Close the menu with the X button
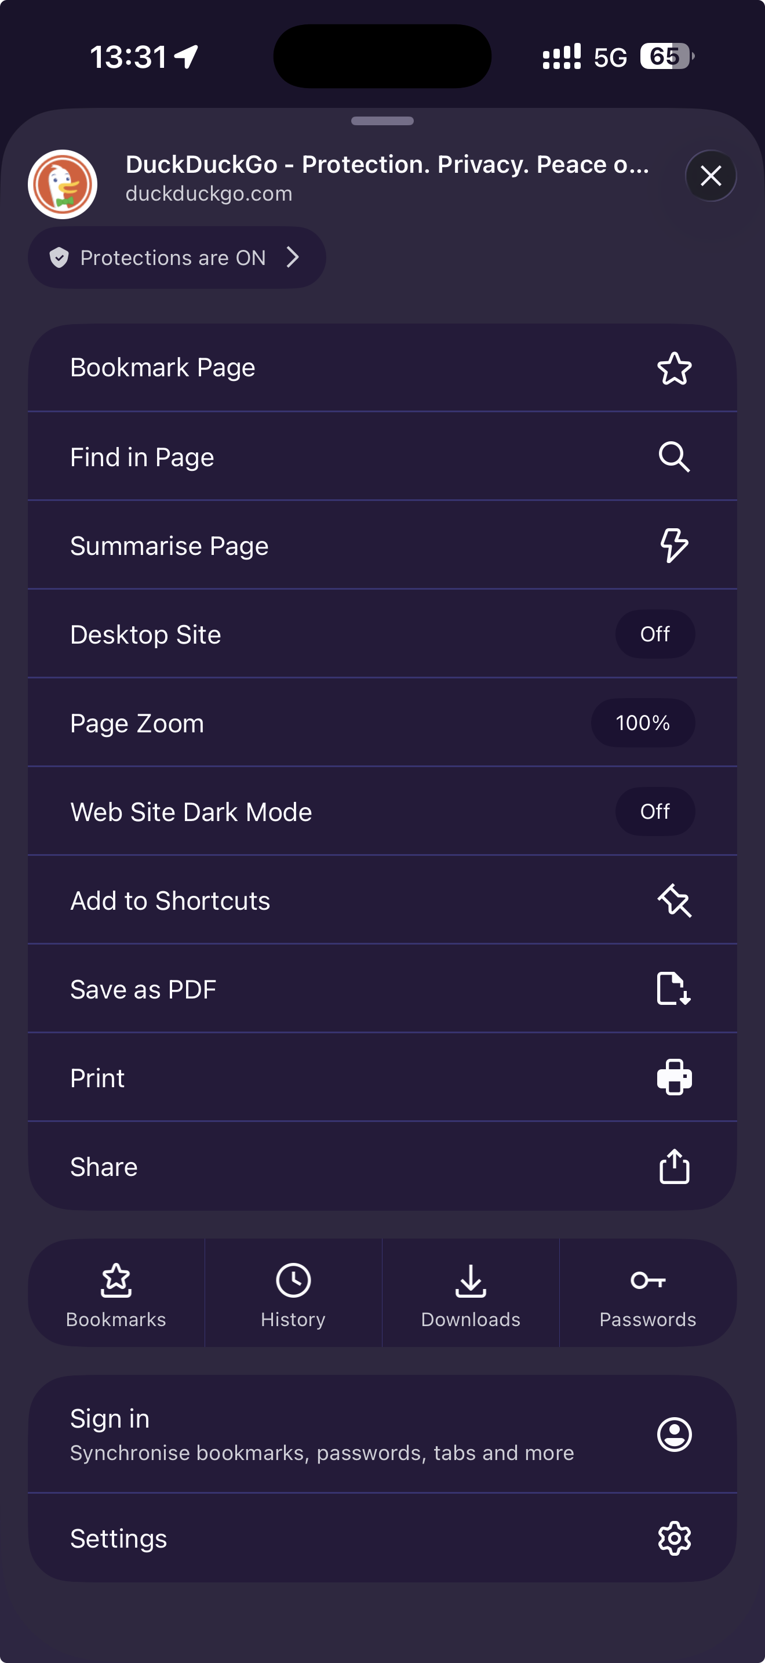This screenshot has height=1663, width=765. click(711, 176)
